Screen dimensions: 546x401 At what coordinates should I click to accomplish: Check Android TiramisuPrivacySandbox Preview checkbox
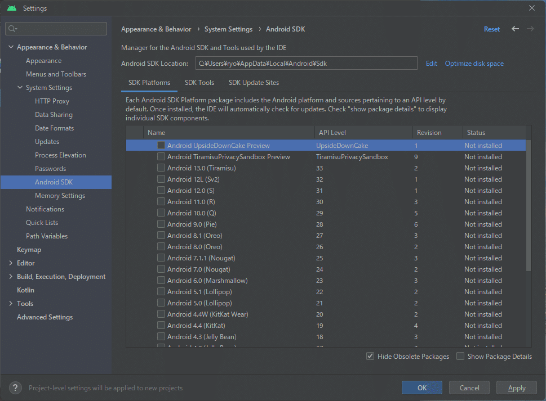(161, 156)
